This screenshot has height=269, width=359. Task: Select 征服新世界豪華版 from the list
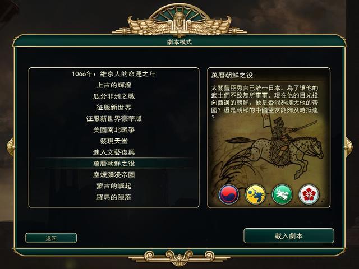pos(114,119)
